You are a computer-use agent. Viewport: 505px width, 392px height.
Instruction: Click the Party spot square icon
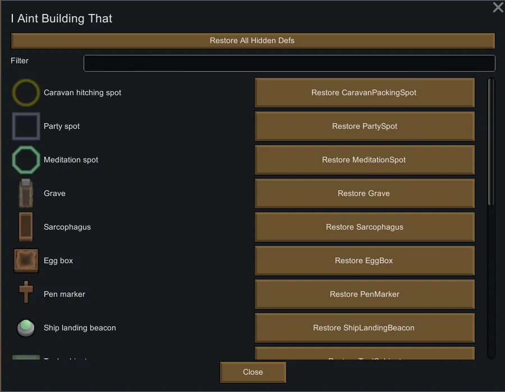click(x=26, y=127)
